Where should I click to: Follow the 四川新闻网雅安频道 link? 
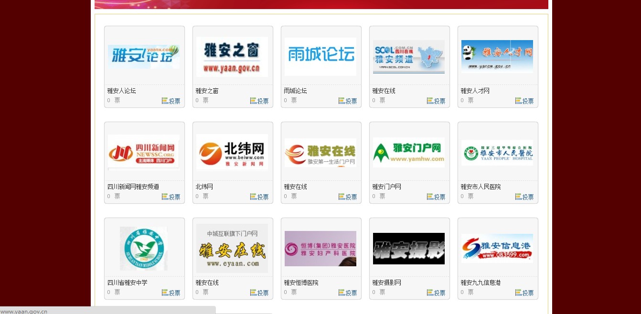click(x=133, y=187)
